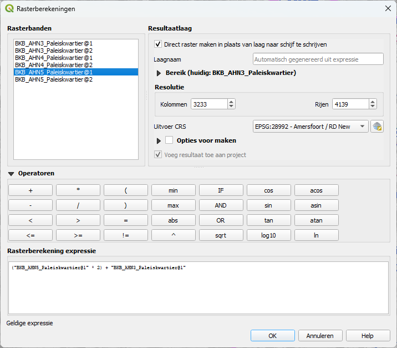Collapse the Operatoren section

pyautogui.click(x=11, y=174)
